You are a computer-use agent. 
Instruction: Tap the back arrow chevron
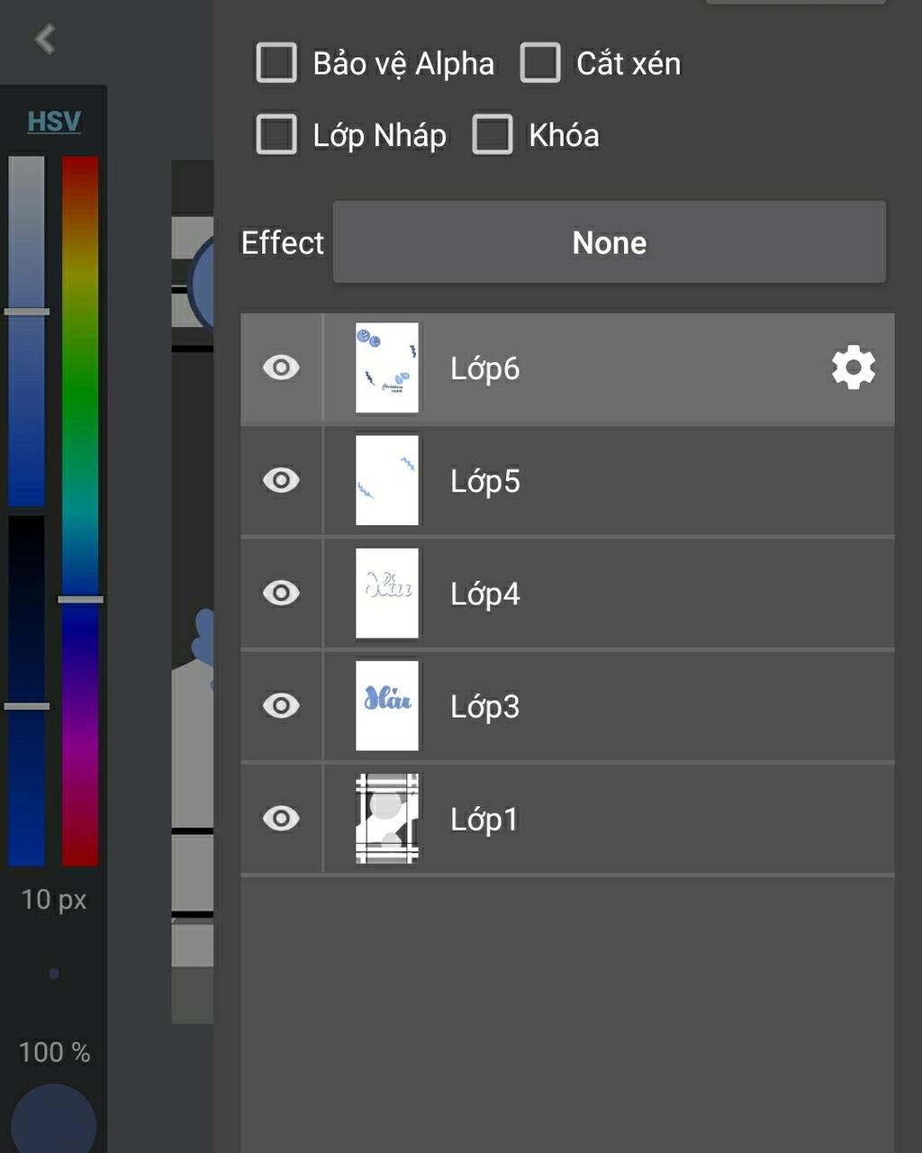pyautogui.click(x=45, y=40)
